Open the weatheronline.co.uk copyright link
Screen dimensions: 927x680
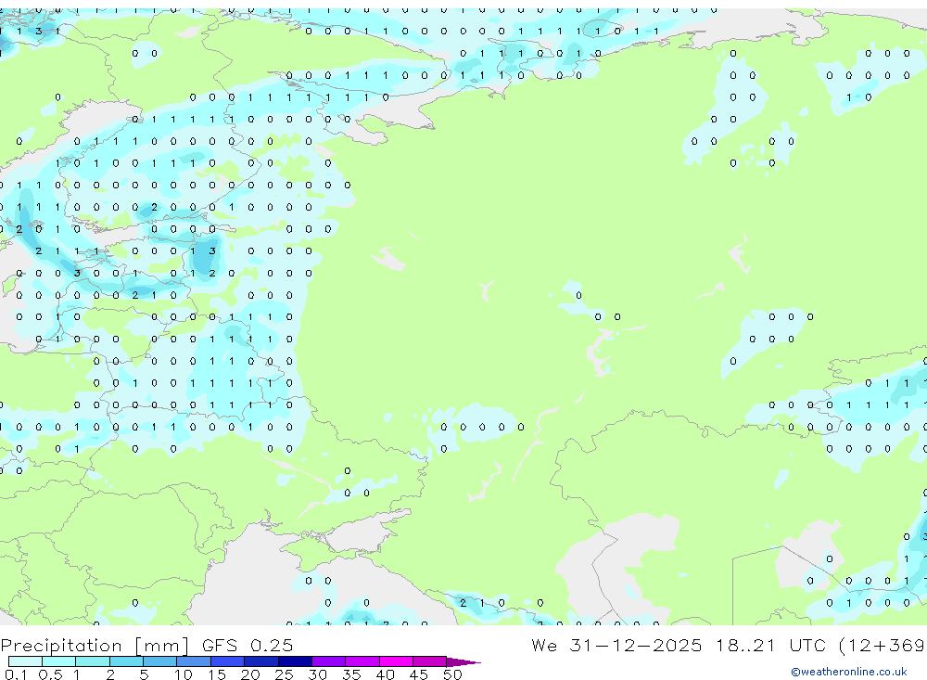click(x=848, y=672)
